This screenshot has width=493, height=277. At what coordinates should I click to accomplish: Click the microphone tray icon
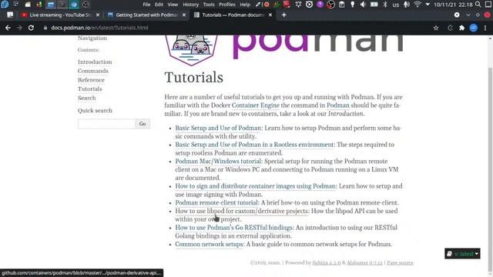point(406,5)
